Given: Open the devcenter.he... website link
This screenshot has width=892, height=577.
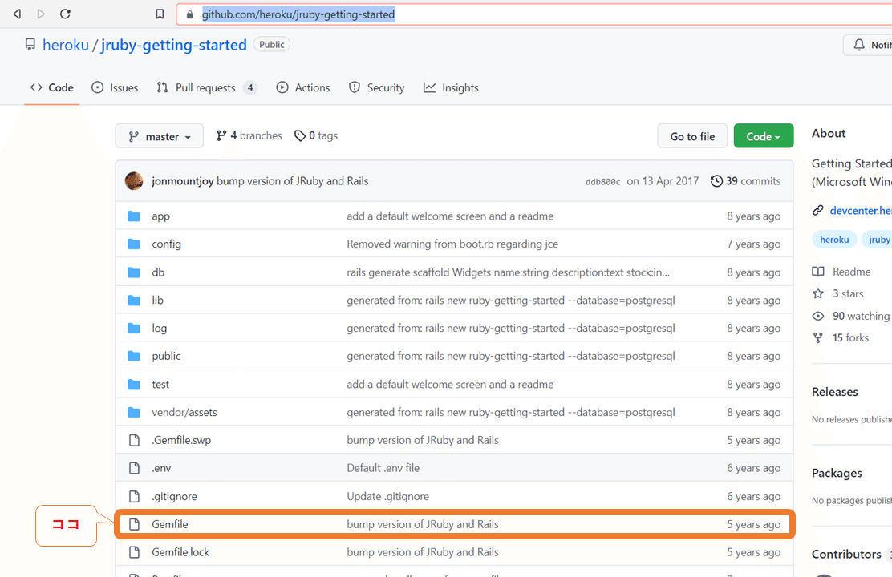Looking at the screenshot, I should (861, 210).
